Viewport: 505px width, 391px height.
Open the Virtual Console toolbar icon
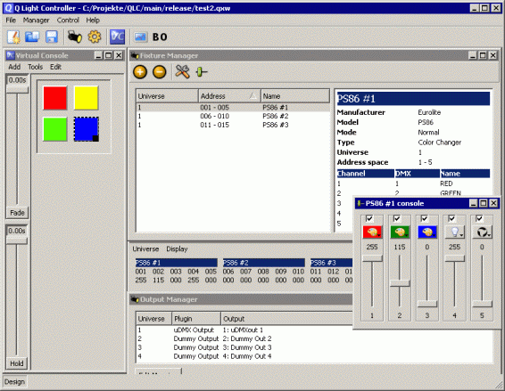click(x=117, y=37)
